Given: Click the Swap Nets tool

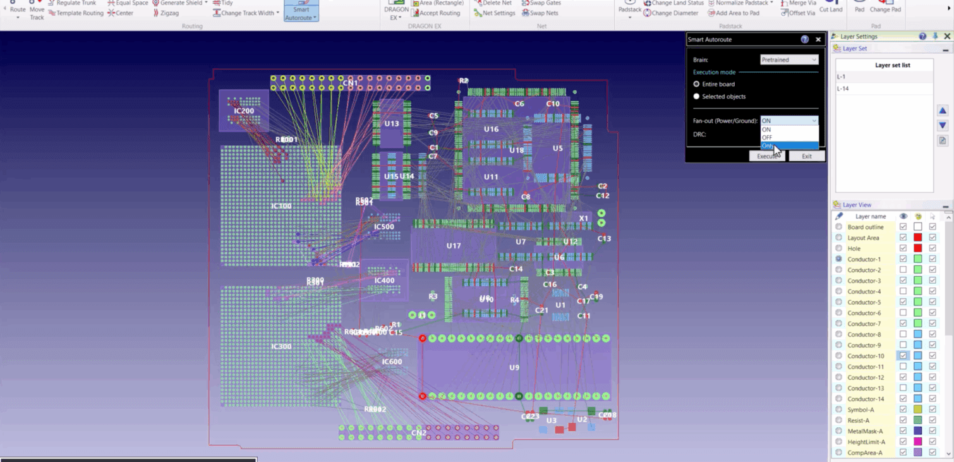Looking at the screenshot, I should pyautogui.click(x=540, y=13).
